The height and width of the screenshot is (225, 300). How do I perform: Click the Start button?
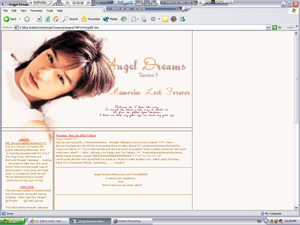click(12, 221)
